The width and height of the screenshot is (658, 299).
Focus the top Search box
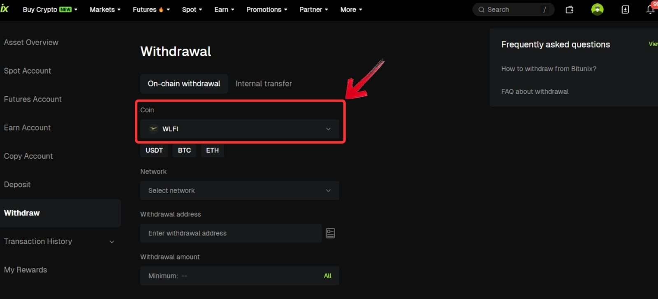pyautogui.click(x=513, y=9)
